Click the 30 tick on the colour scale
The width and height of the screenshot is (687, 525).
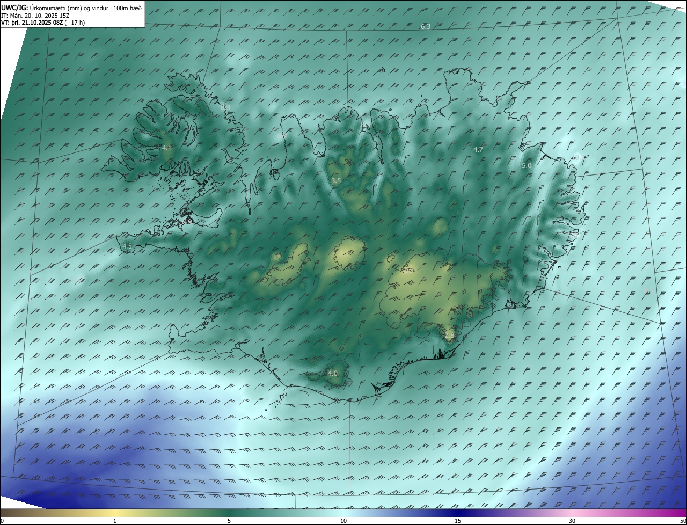pyautogui.click(x=572, y=521)
